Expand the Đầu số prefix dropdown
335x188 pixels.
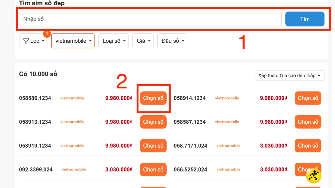pos(172,41)
